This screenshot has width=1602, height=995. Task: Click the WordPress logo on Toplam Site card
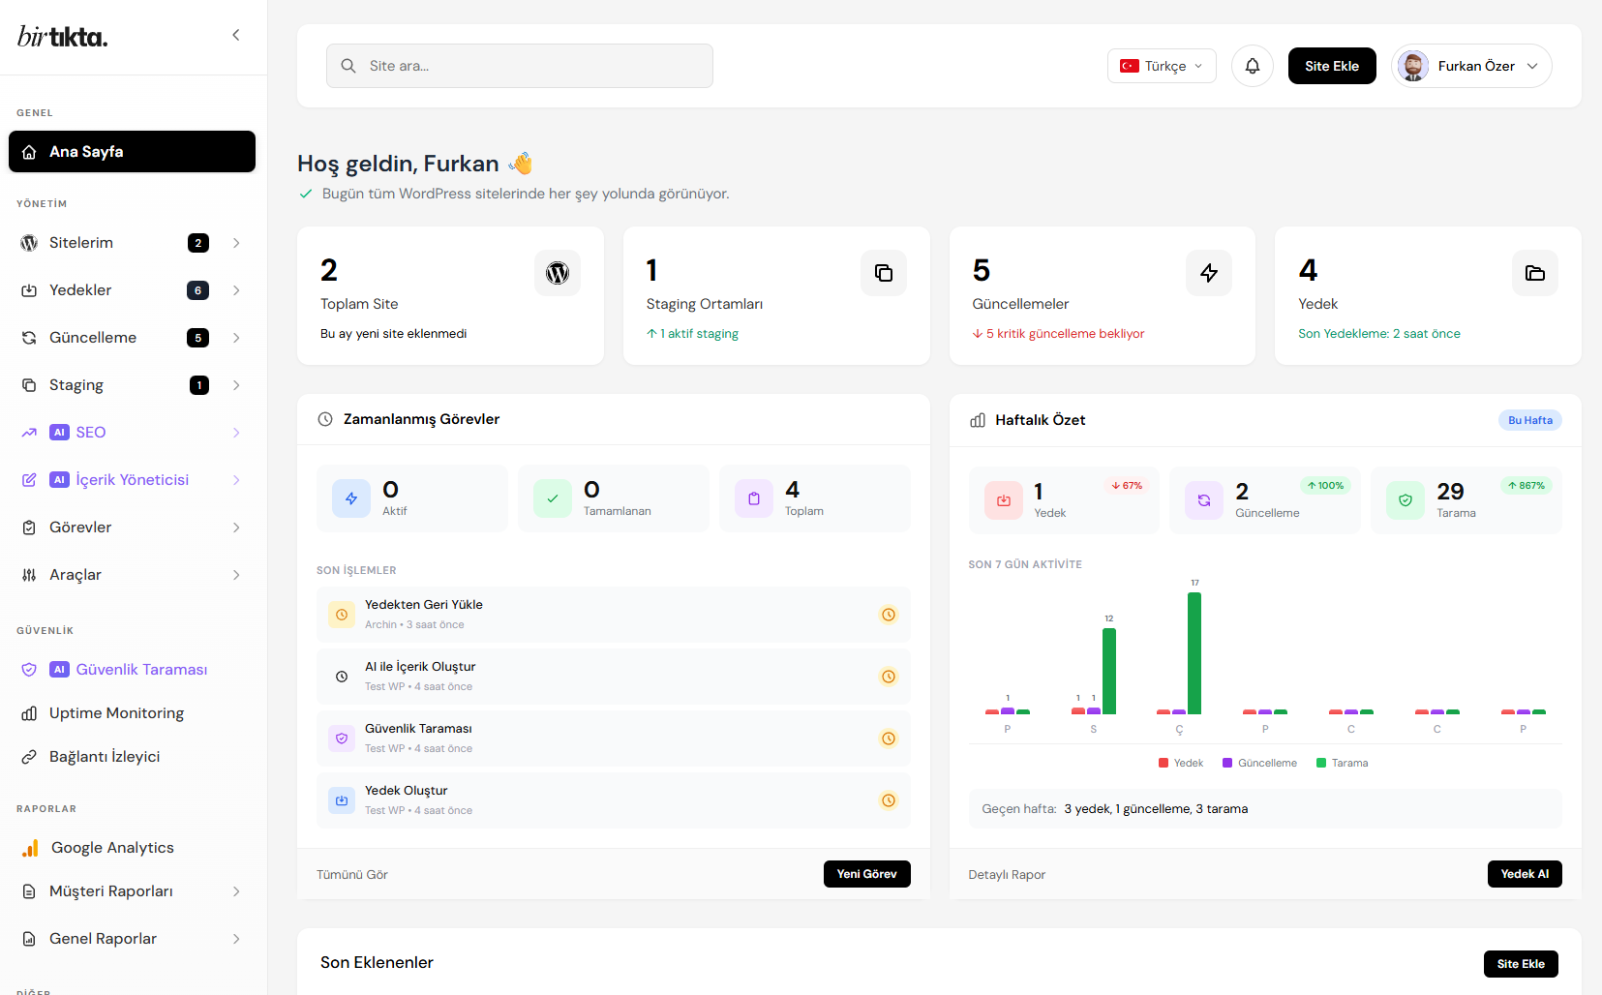pos(558,273)
